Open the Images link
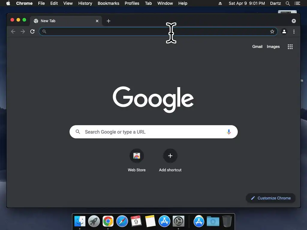This screenshot has width=307, height=230. pyautogui.click(x=273, y=46)
